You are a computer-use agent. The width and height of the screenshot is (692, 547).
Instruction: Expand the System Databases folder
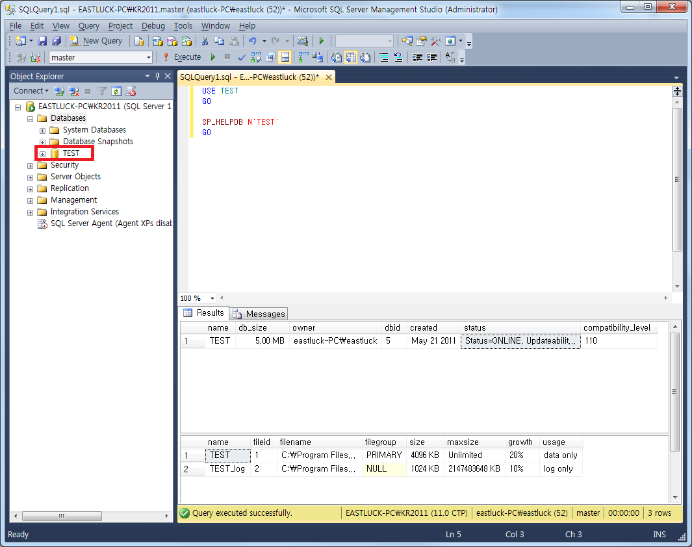42,131
